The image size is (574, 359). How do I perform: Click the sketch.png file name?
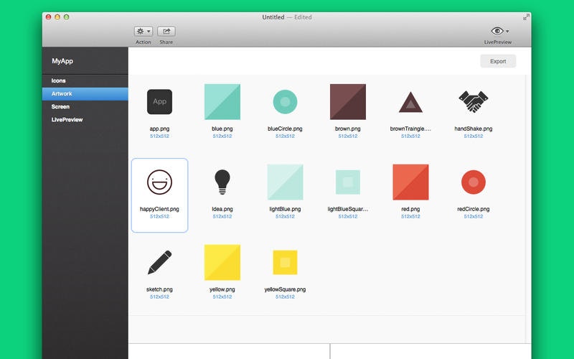[x=159, y=289]
